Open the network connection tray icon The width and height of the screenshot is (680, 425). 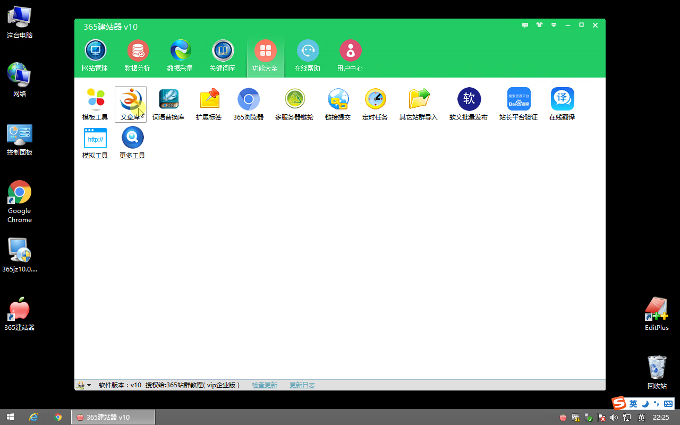627,418
